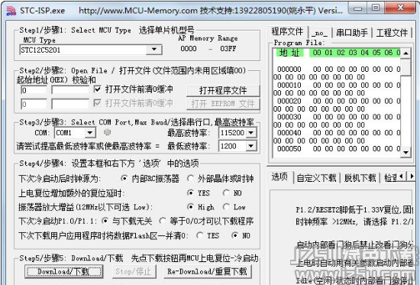Open the 工程文件 tab

pyautogui.click(x=392, y=33)
